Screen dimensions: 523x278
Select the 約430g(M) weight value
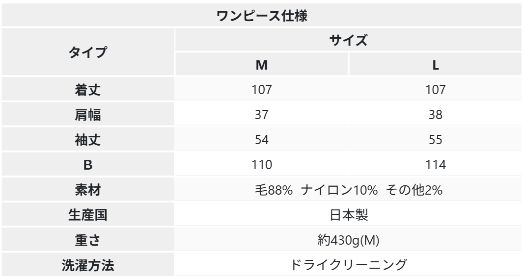click(x=349, y=240)
